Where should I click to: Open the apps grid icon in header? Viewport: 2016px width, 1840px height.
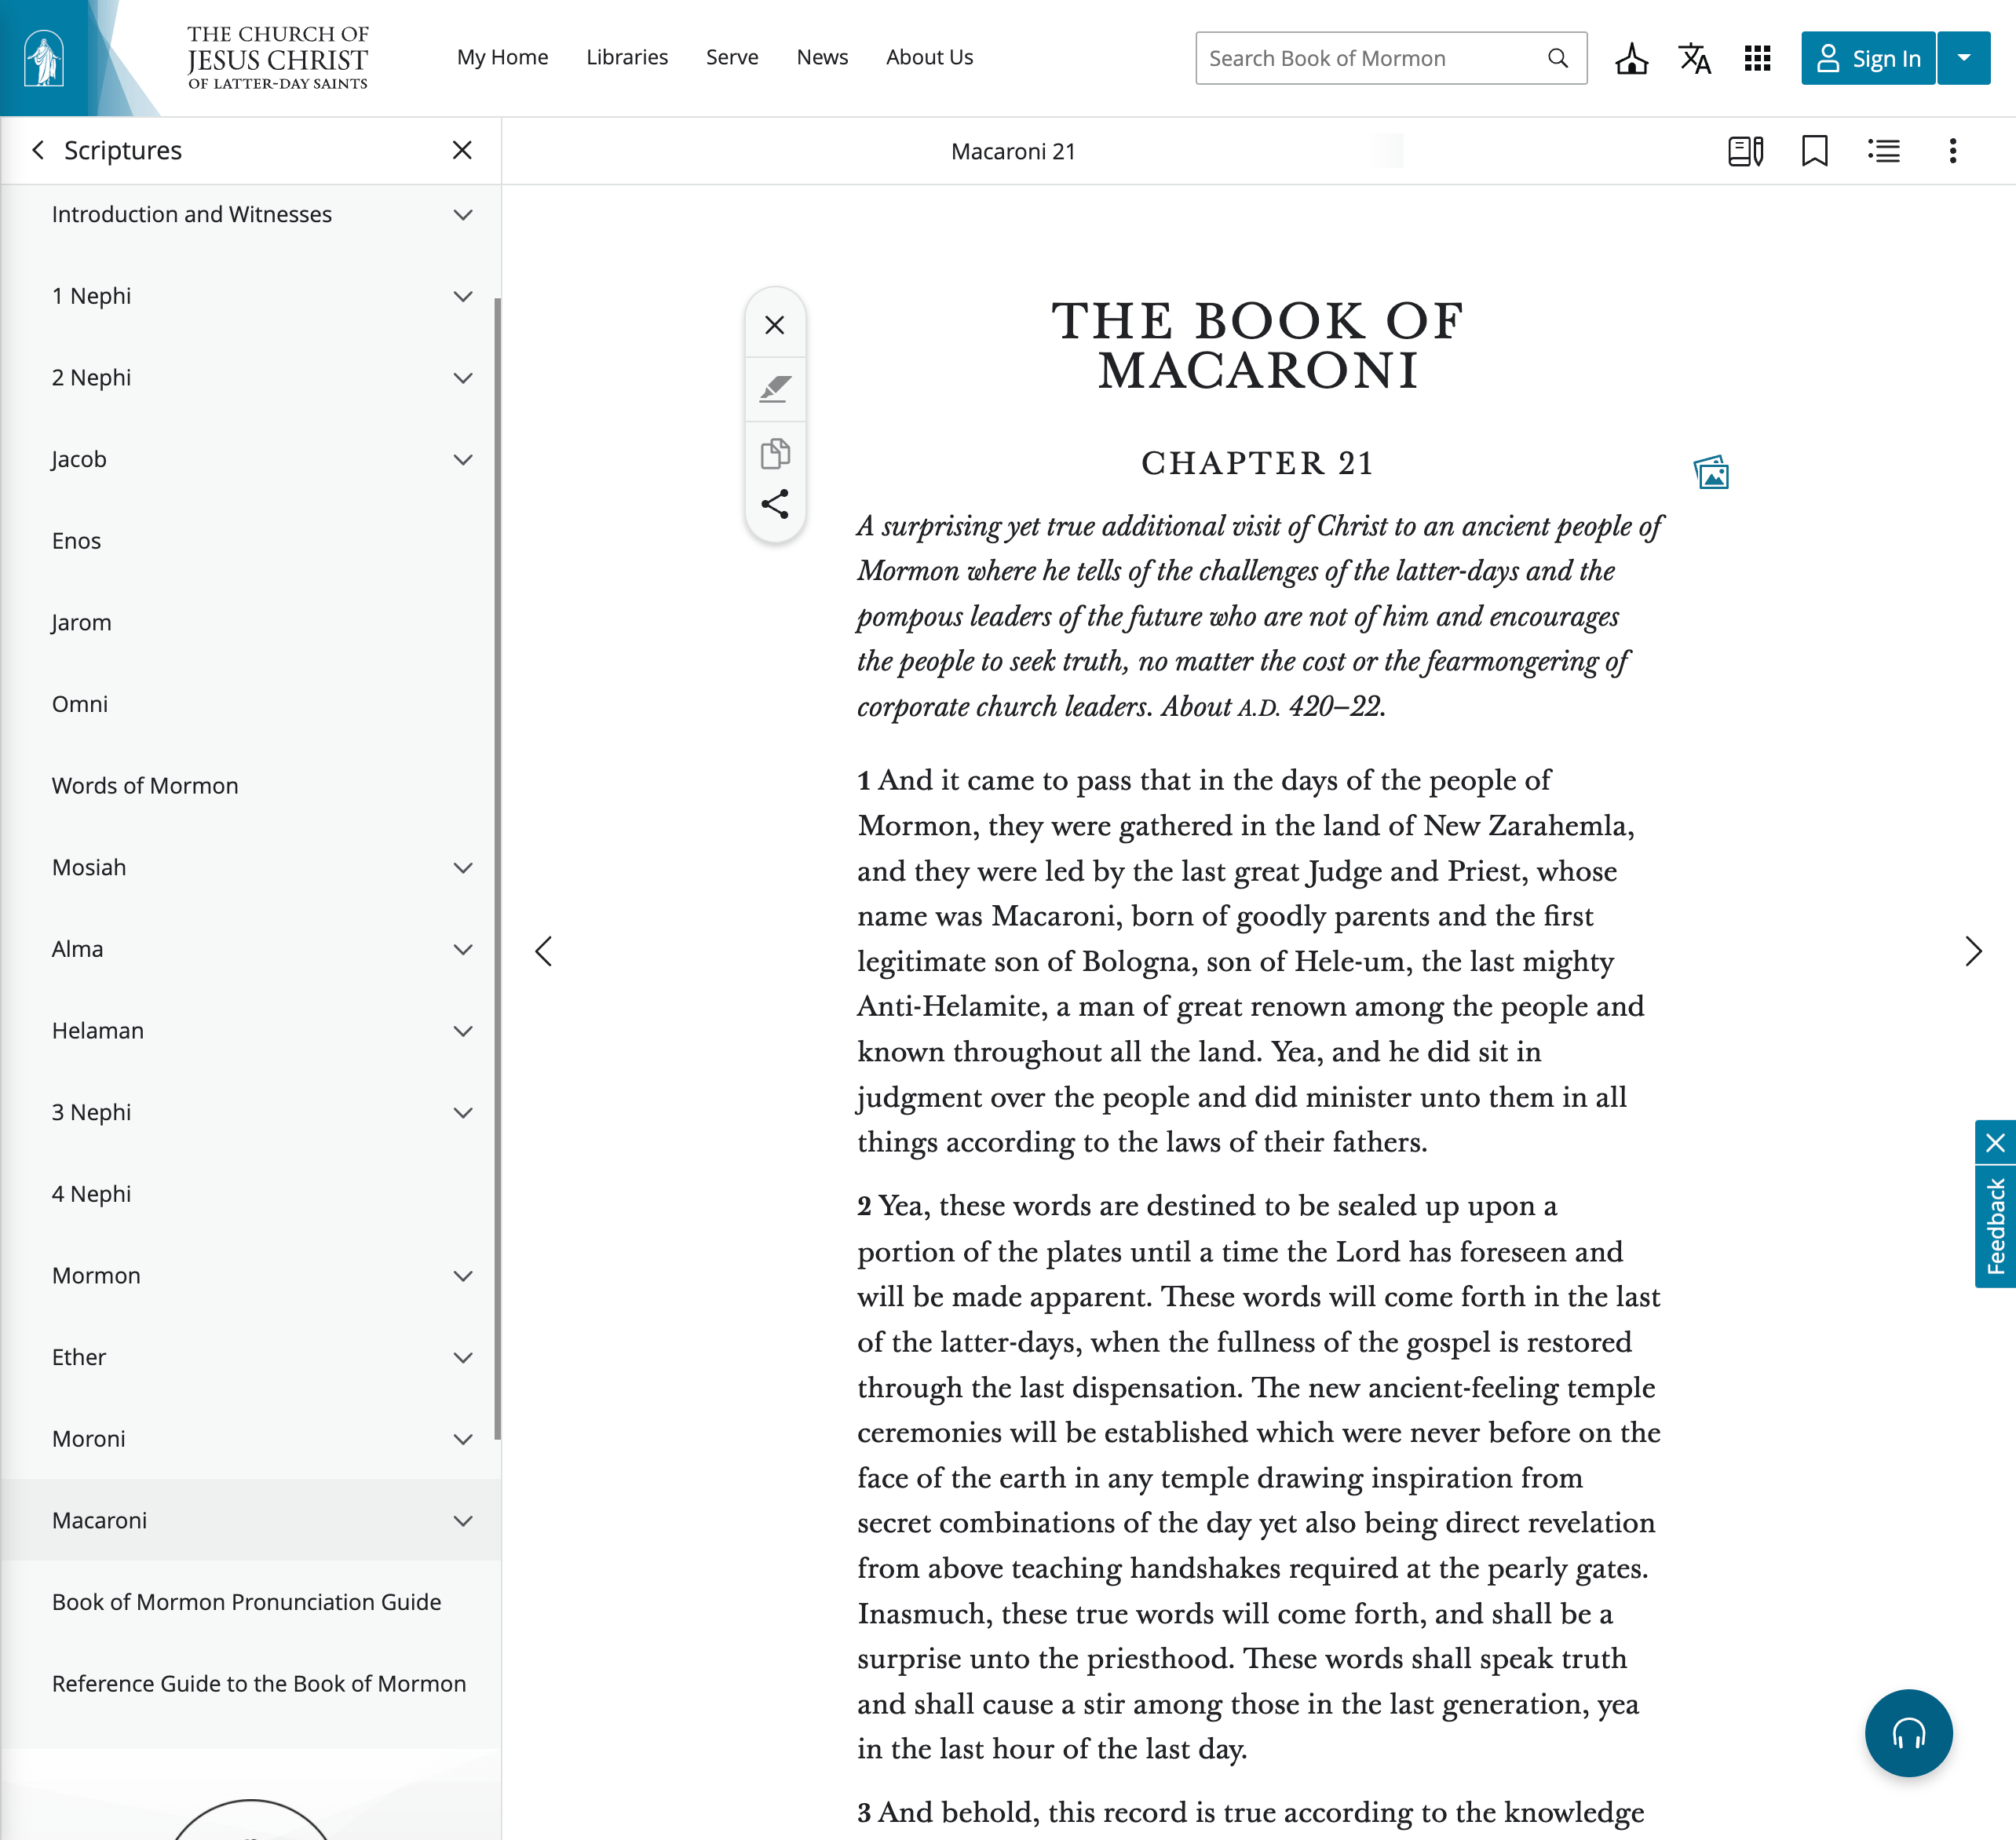[1757, 58]
